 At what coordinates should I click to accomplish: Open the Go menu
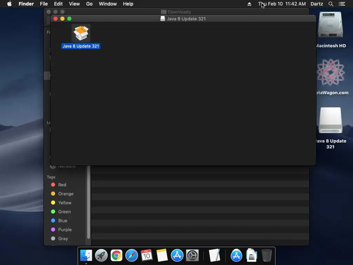click(89, 4)
